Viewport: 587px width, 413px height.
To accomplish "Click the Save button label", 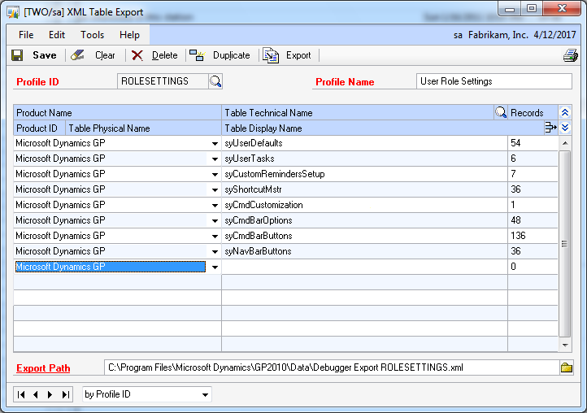I will point(45,55).
